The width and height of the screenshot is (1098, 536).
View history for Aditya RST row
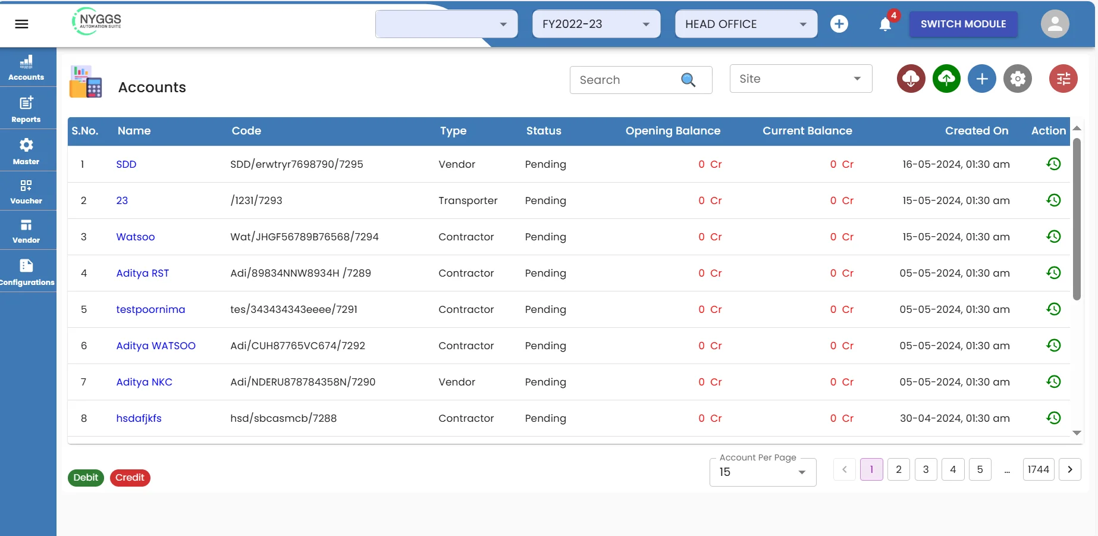point(1053,272)
